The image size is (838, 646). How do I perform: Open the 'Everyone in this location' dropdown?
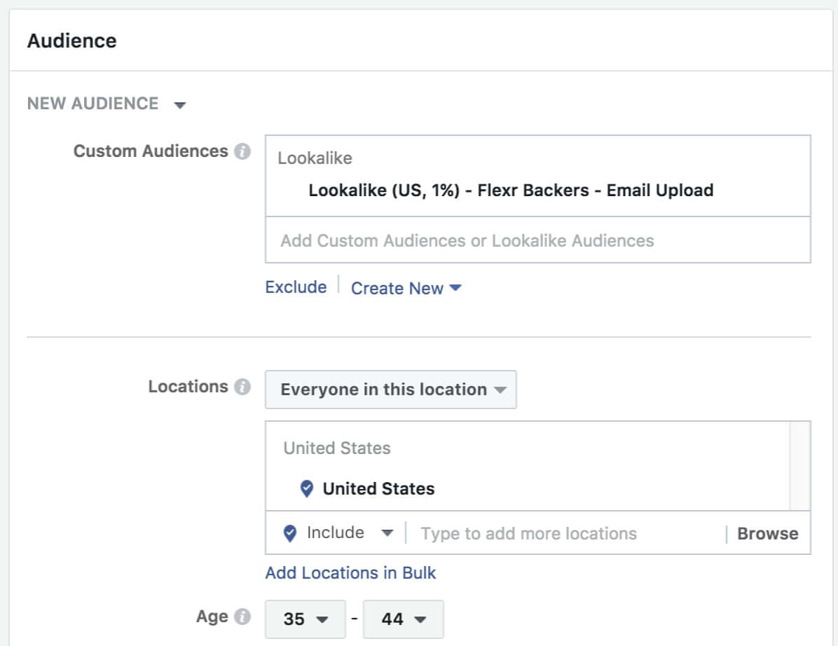391,390
